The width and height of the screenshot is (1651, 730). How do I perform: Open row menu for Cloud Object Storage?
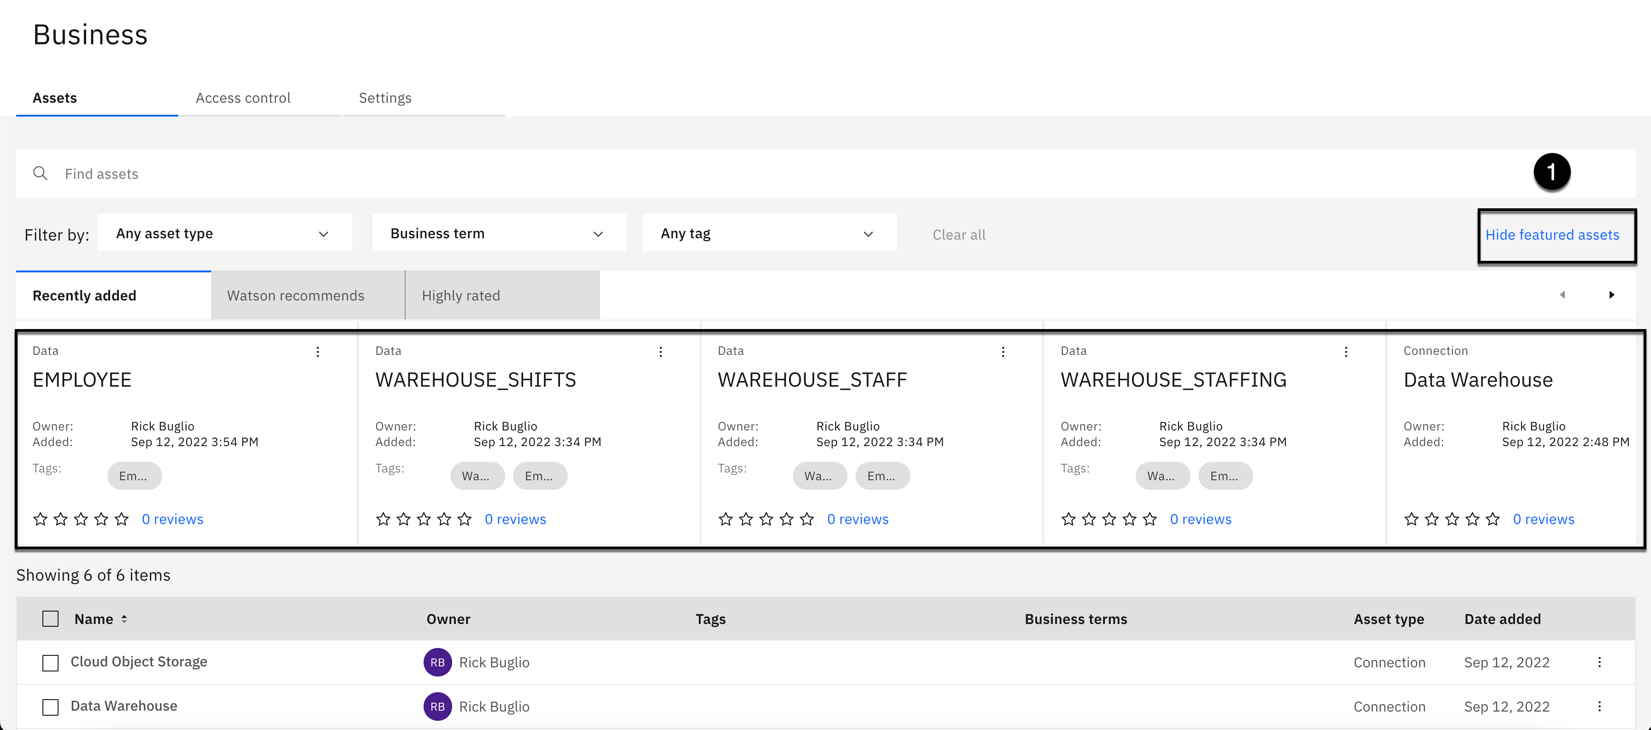click(1600, 662)
